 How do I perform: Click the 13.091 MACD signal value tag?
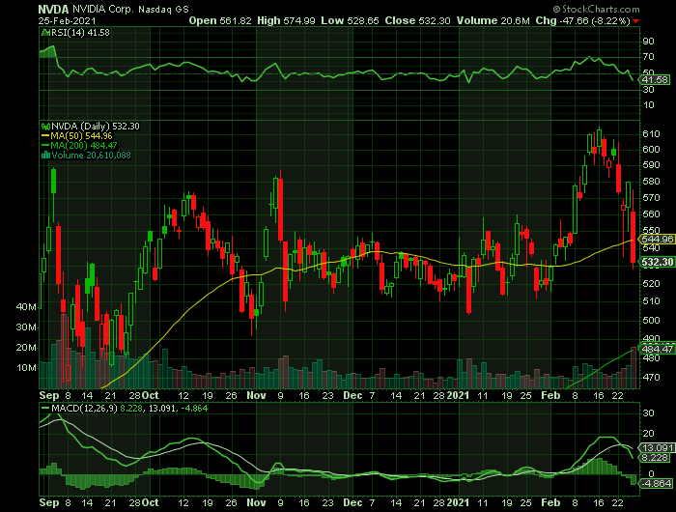pyautogui.click(x=658, y=447)
